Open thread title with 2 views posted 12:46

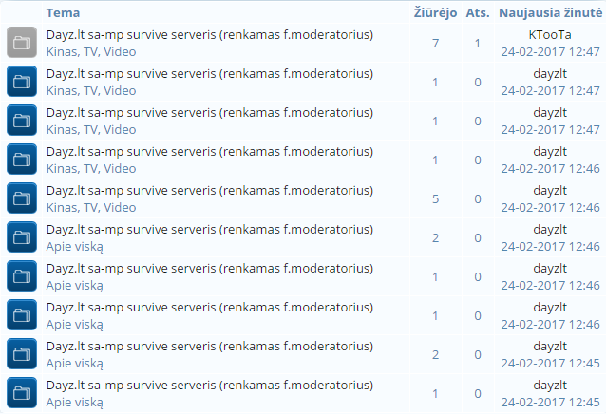[x=209, y=230]
